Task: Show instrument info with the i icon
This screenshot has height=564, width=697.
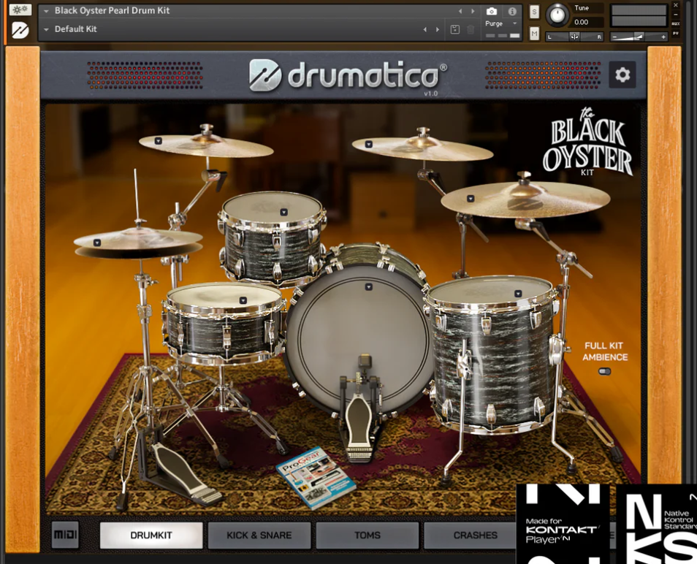Action: point(513,11)
